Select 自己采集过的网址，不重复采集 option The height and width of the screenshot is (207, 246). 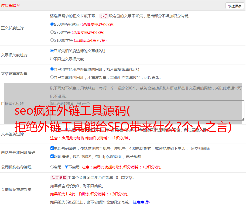click(52, 77)
